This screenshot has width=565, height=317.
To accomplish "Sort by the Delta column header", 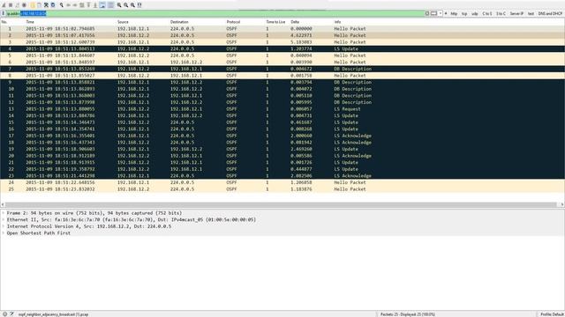I will coord(295,22).
